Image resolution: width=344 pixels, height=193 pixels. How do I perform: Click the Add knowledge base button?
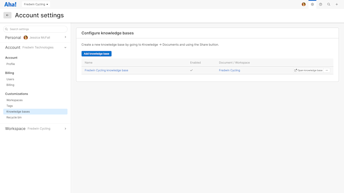pos(96,54)
